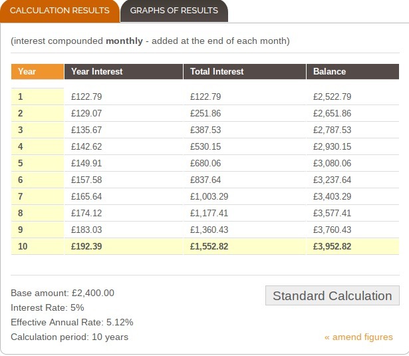Click the Effective Annual Rate 5.12% text
Viewport: 409px width, 356px height.
(72, 322)
